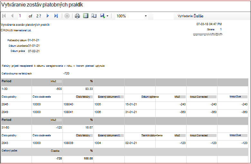Click invoice number 108041
This screenshot has width=251, height=164.
click(x=68, y=112)
